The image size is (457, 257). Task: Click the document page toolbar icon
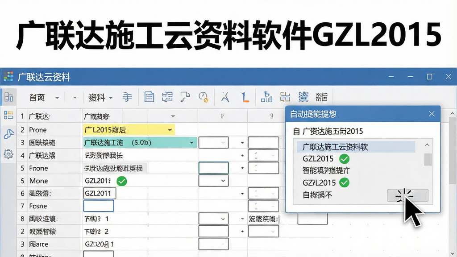(149, 97)
